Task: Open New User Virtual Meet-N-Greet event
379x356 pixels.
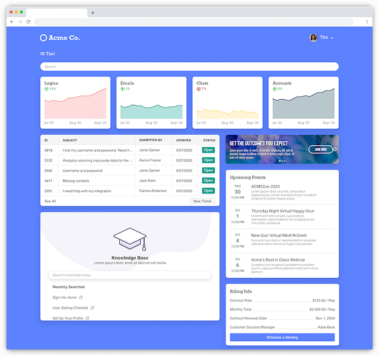Action: pos(279,236)
